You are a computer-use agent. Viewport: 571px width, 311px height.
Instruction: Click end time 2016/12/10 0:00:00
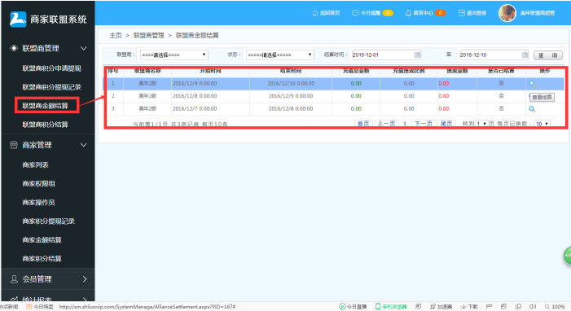click(291, 83)
